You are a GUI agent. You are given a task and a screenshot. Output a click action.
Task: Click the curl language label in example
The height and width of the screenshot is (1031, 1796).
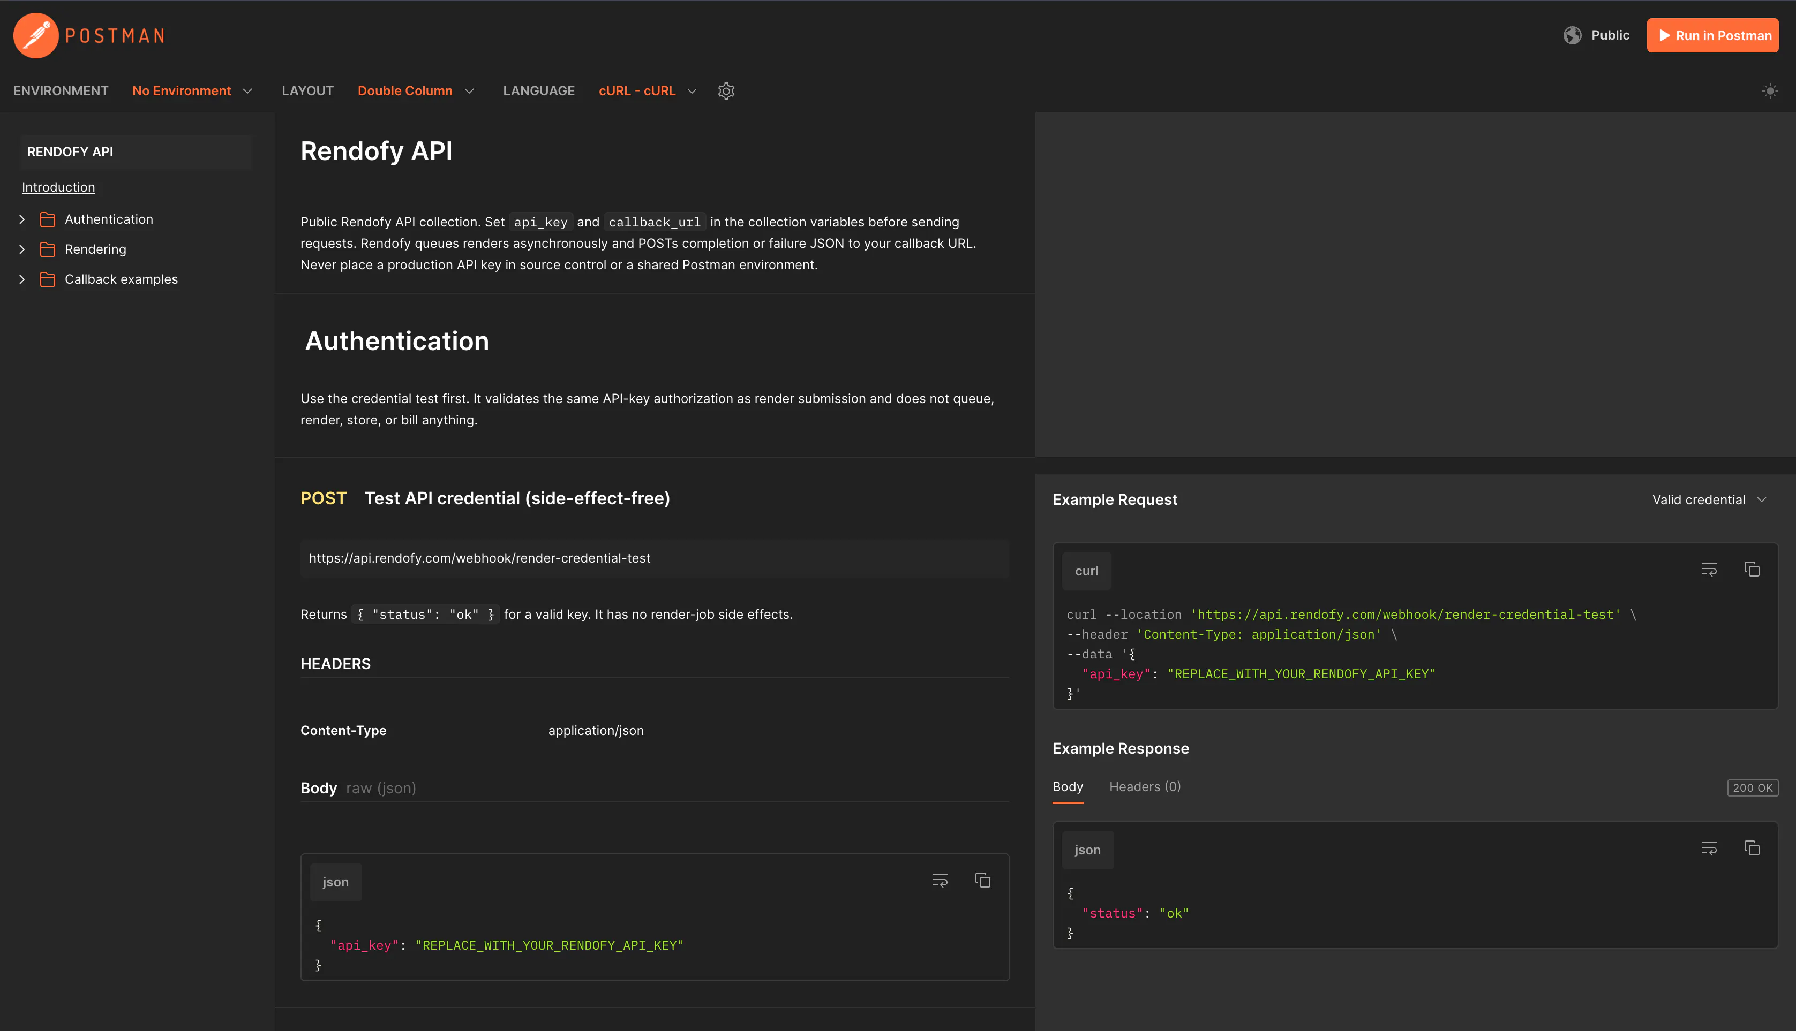click(x=1087, y=572)
